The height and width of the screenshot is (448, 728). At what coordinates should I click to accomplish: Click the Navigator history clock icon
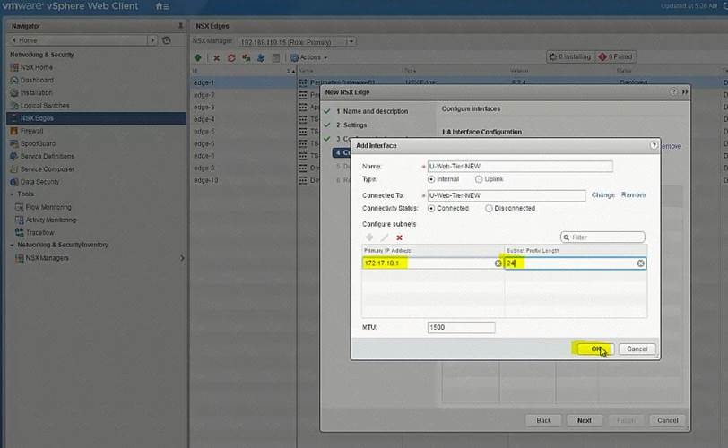[166, 40]
